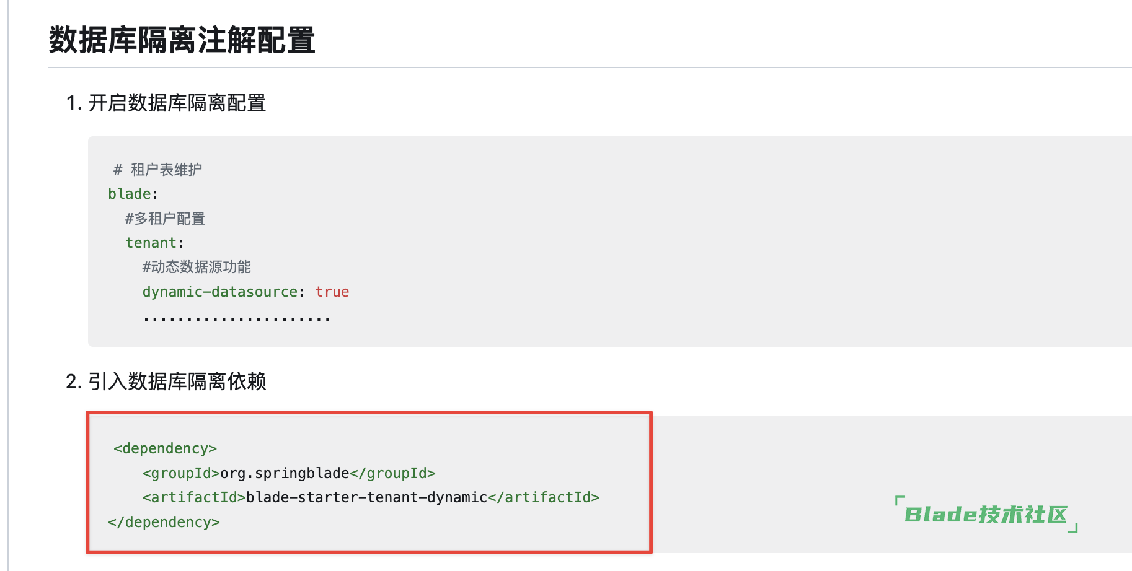This screenshot has width=1132, height=571.
Task: Click the closing </artifactId> tag
Action: click(544, 497)
